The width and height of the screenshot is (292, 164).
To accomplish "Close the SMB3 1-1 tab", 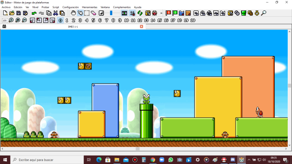I will pyautogui.click(x=141, y=26).
